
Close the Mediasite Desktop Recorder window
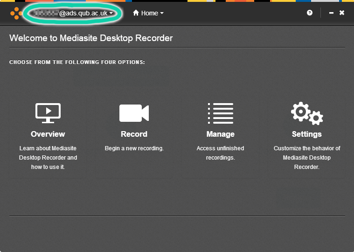click(342, 13)
